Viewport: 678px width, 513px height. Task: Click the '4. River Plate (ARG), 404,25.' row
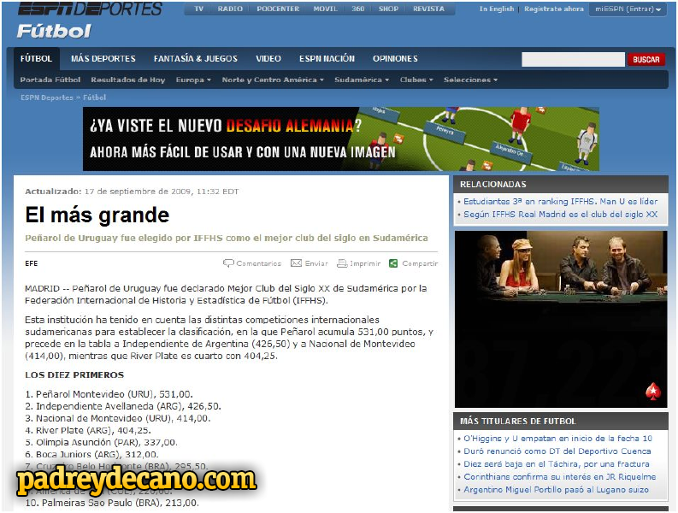(x=88, y=430)
